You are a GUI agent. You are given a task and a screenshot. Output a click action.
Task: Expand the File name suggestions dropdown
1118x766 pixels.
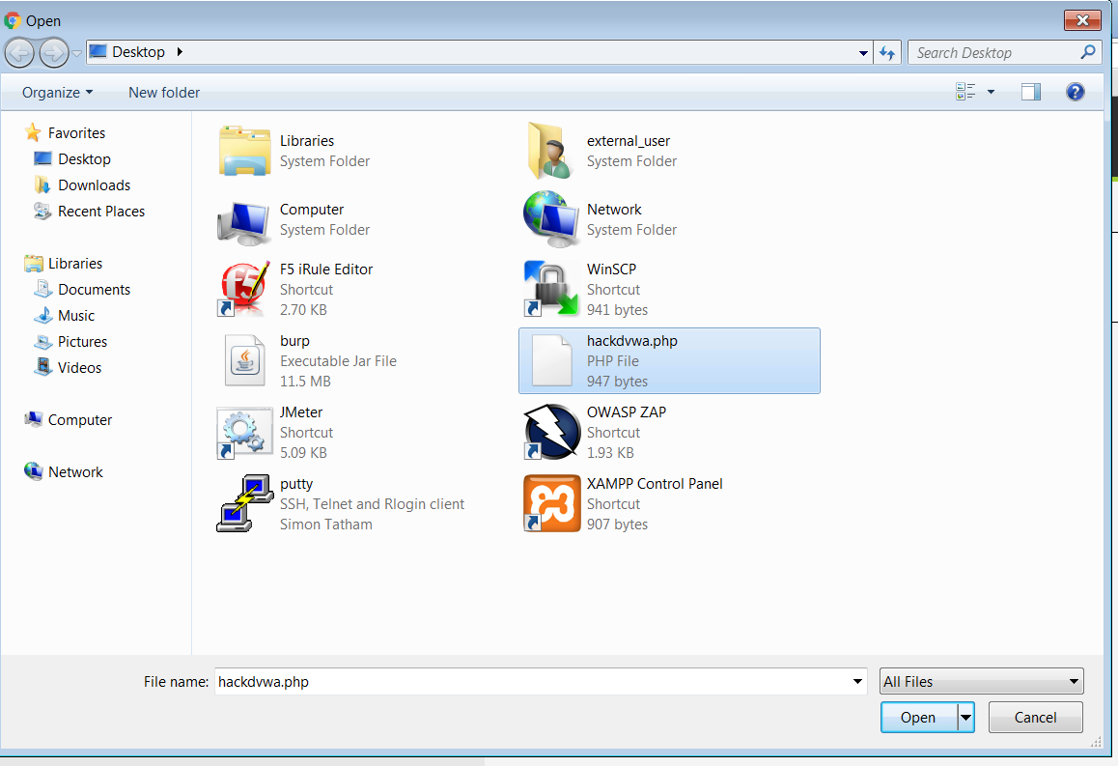tap(857, 682)
